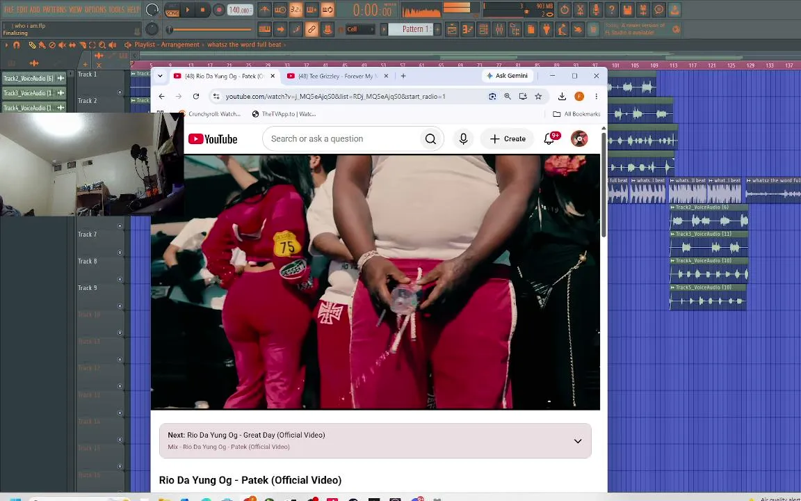
Task: Open the Cell snap dropdown
Action: 360,29
